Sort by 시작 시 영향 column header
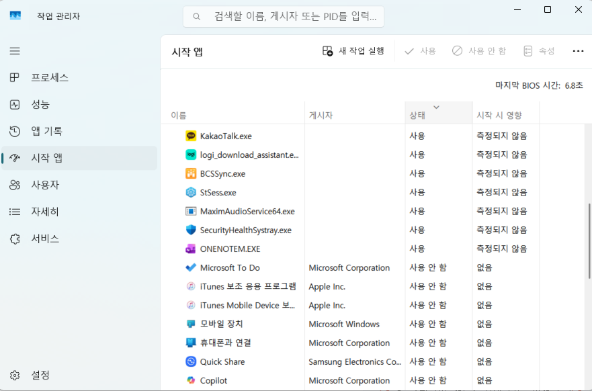This screenshot has width=592, height=391. 506,113
